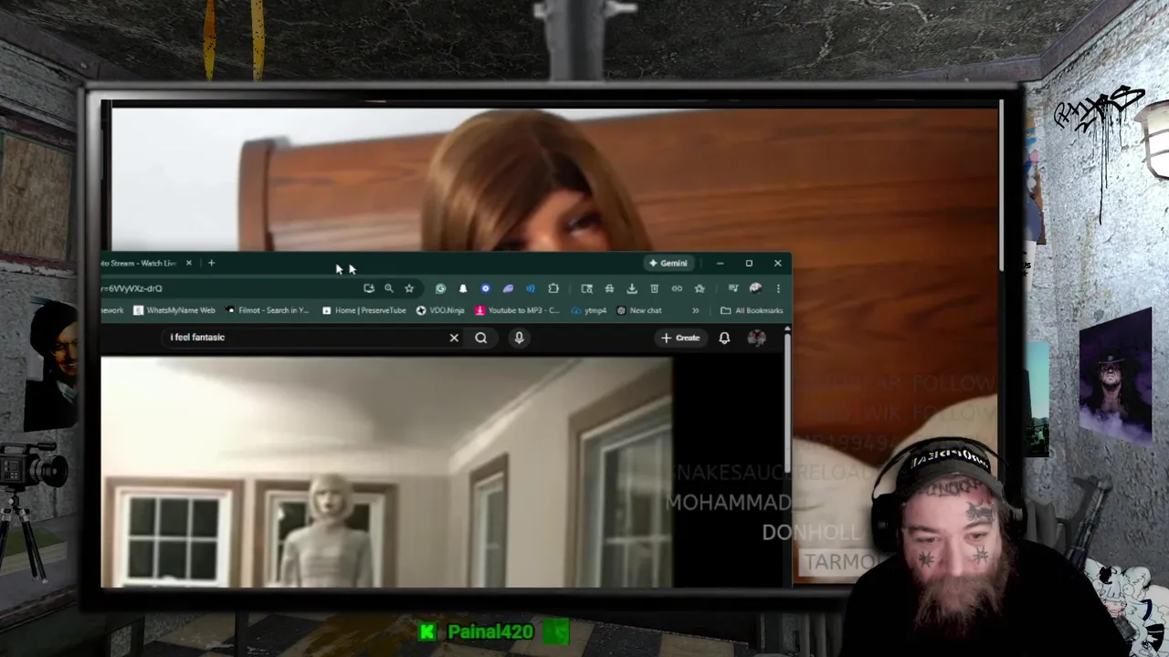The image size is (1169, 657).
Task: Click the address bar URL
Action: click(x=132, y=288)
